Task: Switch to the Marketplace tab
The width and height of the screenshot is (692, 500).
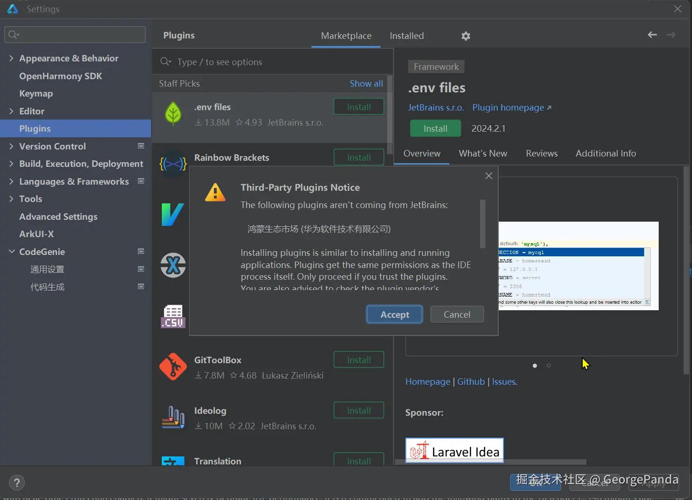Action: [x=346, y=36]
